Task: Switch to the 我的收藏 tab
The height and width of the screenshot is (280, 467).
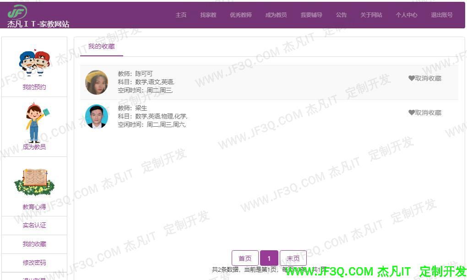Action: pyautogui.click(x=101, y=47)
